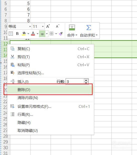Choose 剪切(T) from context menu

click(51, 57)
